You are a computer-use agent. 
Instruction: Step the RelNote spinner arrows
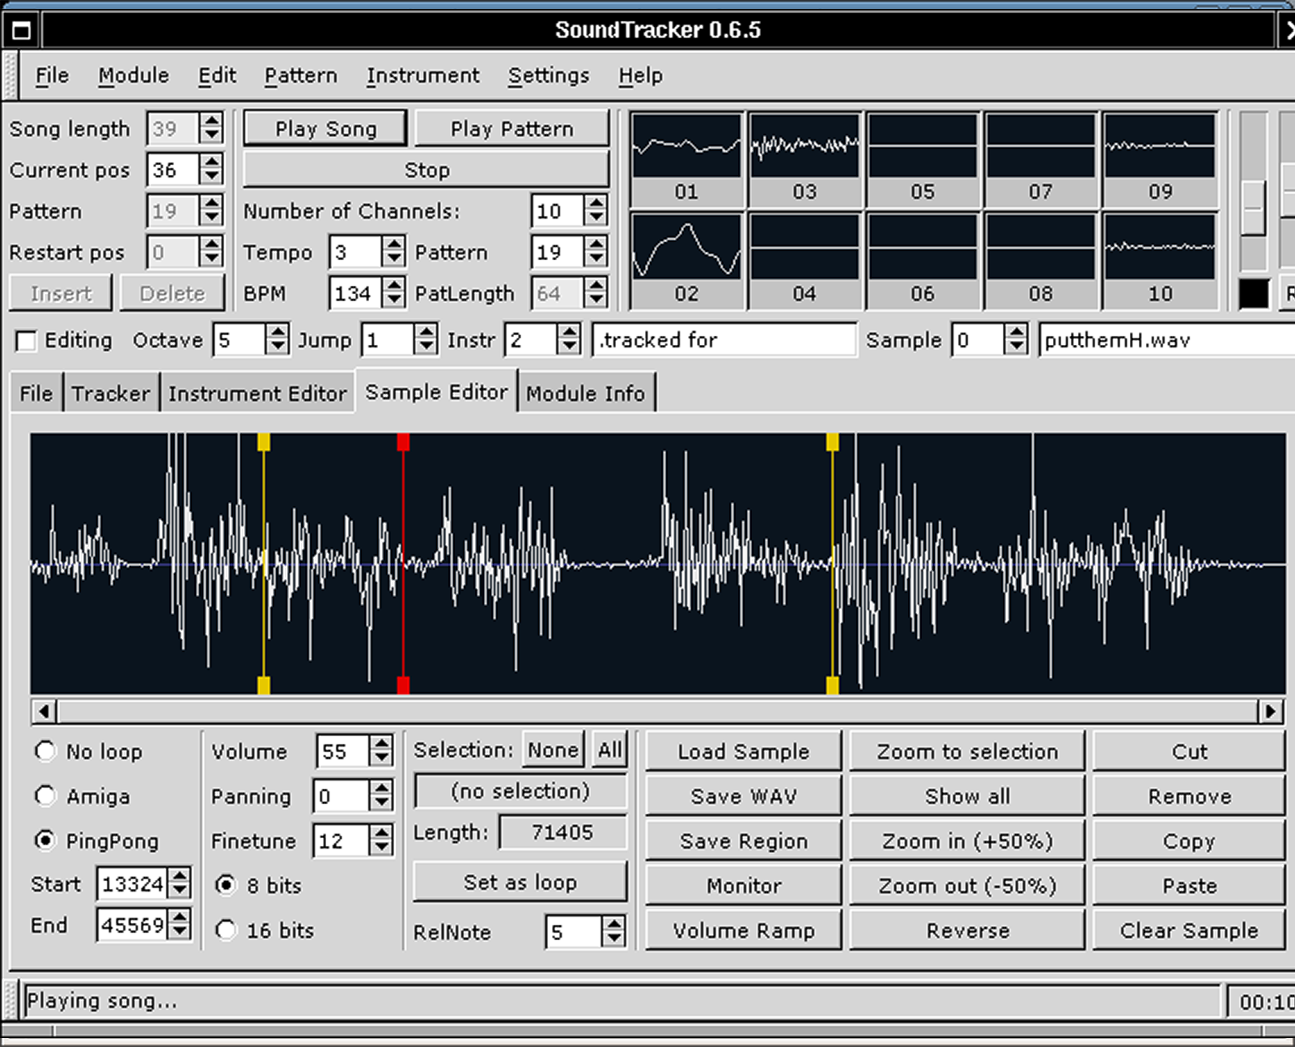tap(614, 931)
